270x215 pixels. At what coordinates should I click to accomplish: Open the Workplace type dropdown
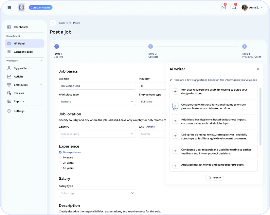pyautogui.click(x=97, y=101)
